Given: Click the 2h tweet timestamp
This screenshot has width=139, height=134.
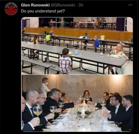Looking at the screenshot, I should tap(81, 5).
